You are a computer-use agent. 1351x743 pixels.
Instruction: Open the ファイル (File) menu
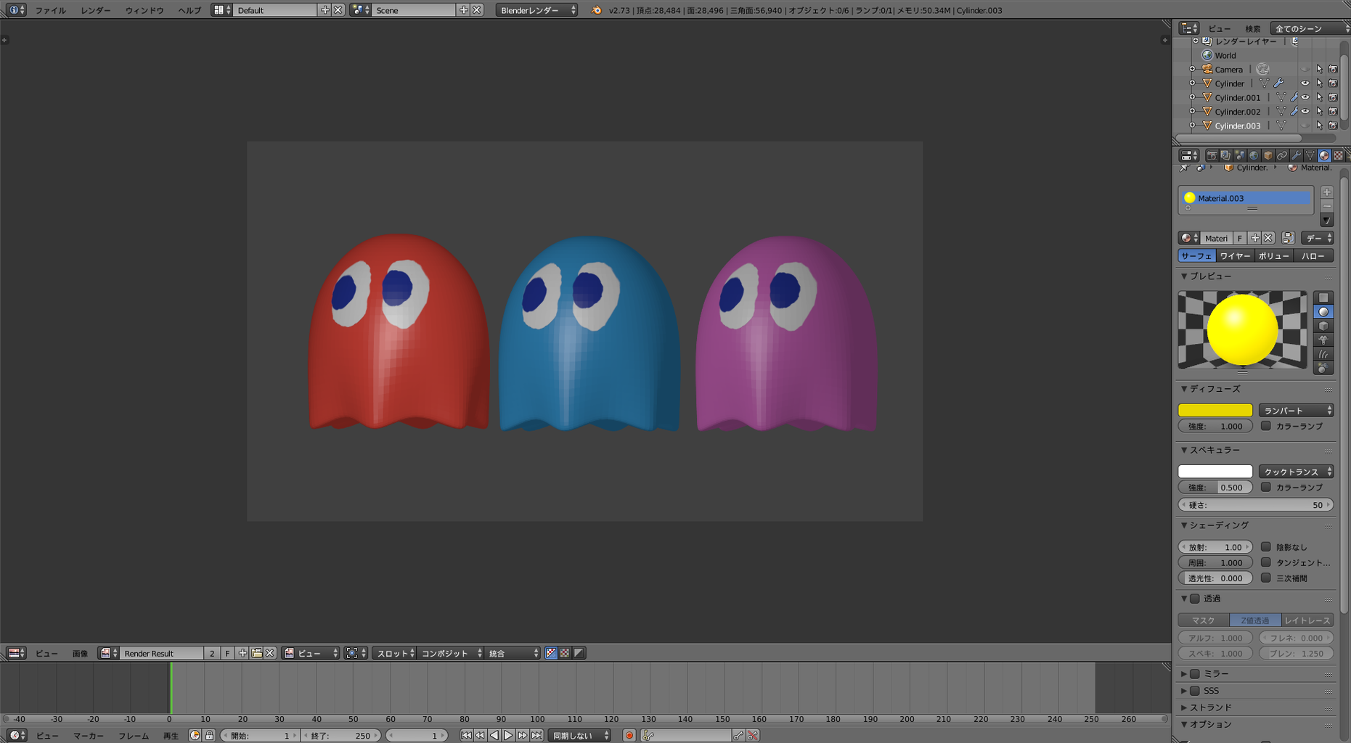click(x=50, y=10)
